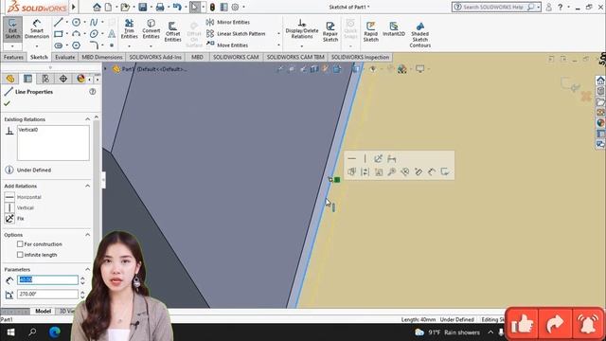Toggle Instant2D mode
Image resolution: width=606 pixels, height=341 pixels.
click(394, 29)
